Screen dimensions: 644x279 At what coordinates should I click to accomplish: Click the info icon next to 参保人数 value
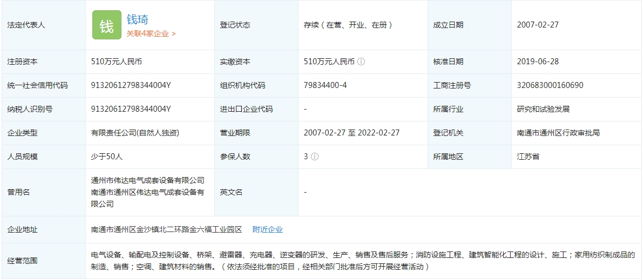315,156
